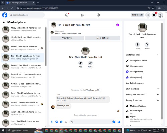
Task: Open the Friends icon in top navigation
Action: (x=82, y=15)
